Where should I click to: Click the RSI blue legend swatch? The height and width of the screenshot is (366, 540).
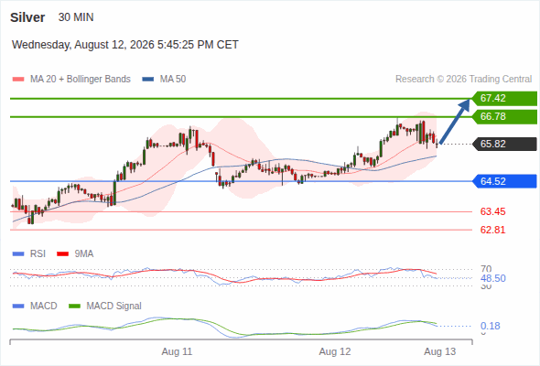(x=18, y=254)
